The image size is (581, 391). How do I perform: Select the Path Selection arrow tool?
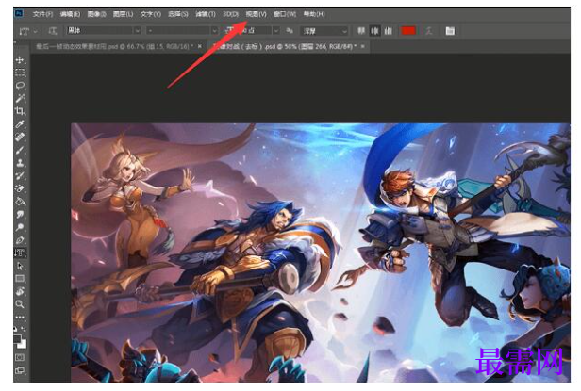click(x=20, y=266)
